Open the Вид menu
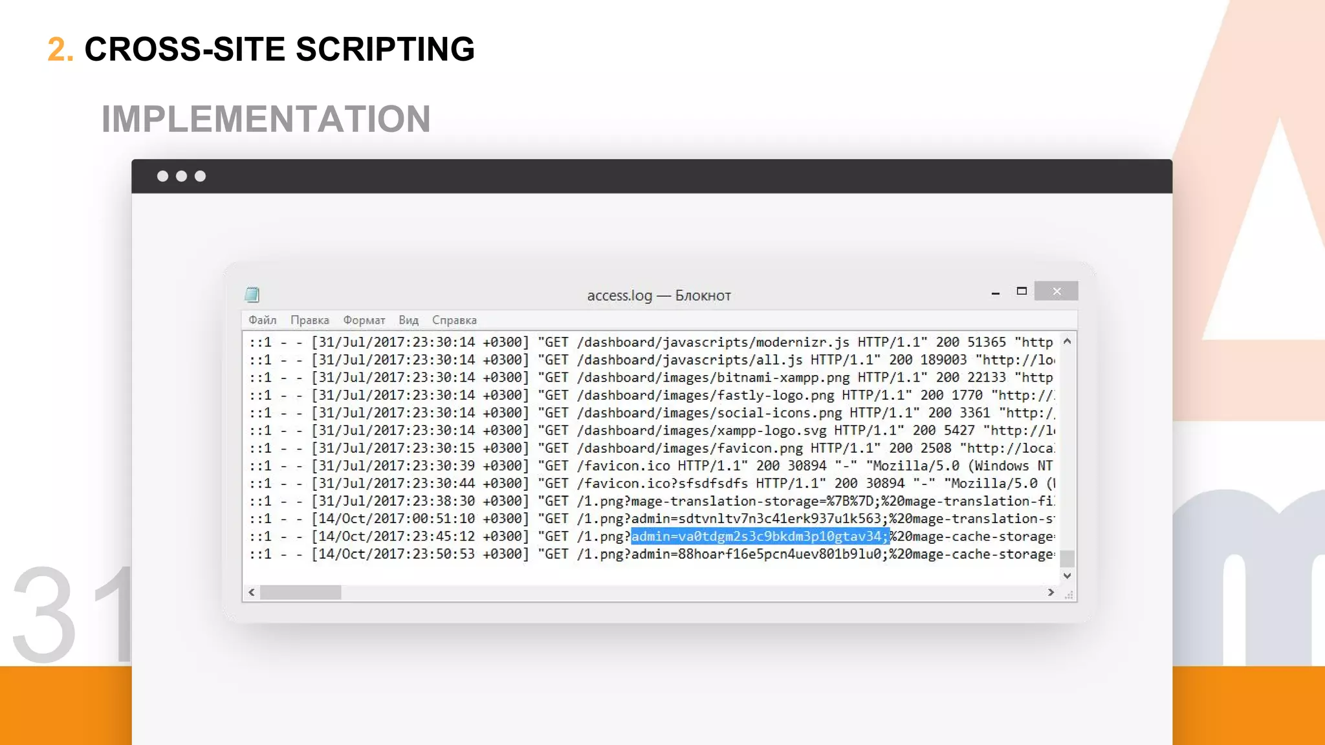Viewport: 1325px width, 745px height. coord(408,320)
